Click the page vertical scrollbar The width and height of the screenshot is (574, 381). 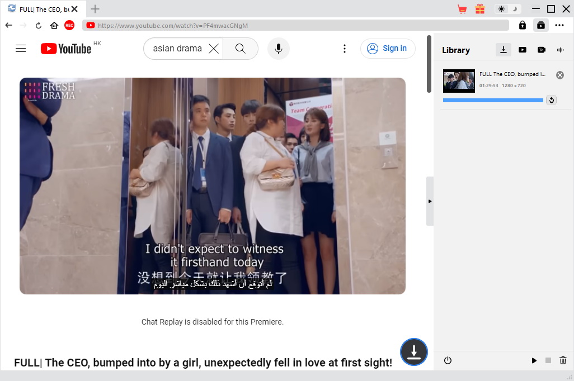tap(429, 64)
